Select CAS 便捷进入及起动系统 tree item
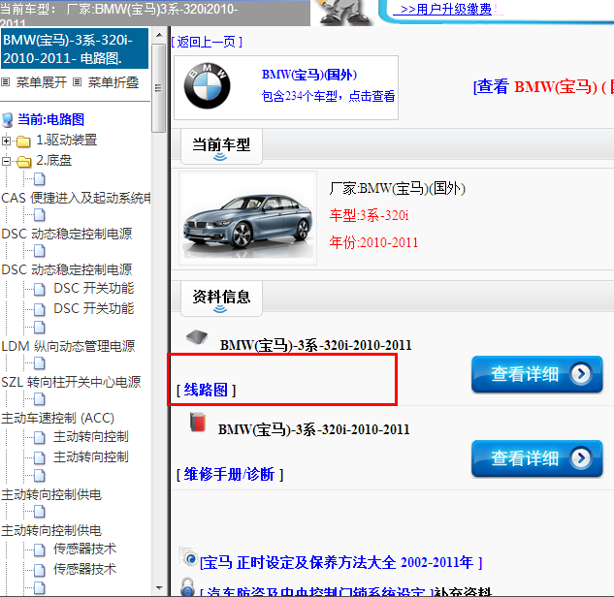Image resolution: width=614 pixels, height=597 pixels. (76, 198)
